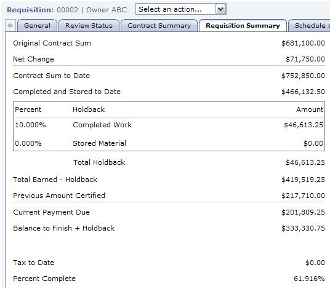Click the Amount column header
330x289 pixels.
point(310,109)
